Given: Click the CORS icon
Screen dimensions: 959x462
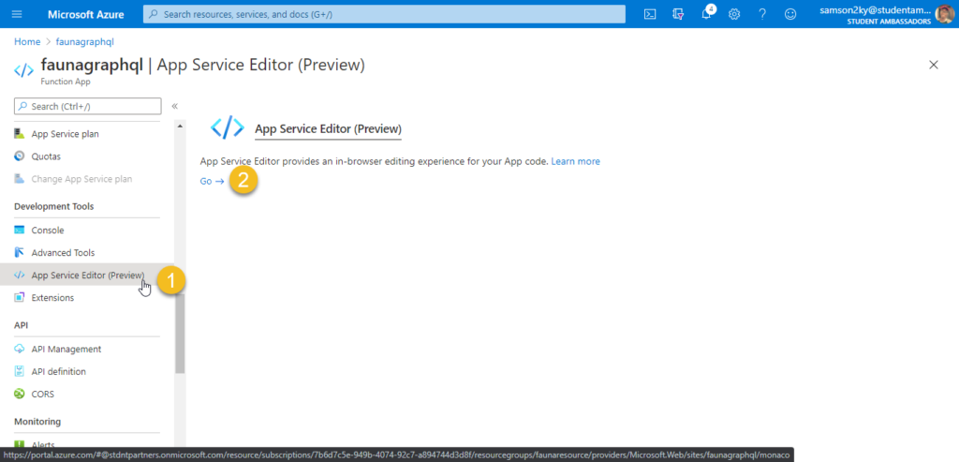Looking at the screenshot, I should tap(19, 395).
